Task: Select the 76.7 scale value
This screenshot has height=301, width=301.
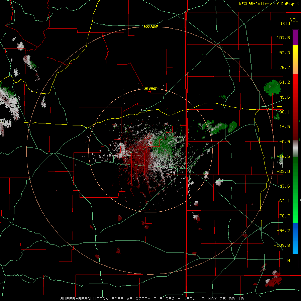Action: [285, 67]
